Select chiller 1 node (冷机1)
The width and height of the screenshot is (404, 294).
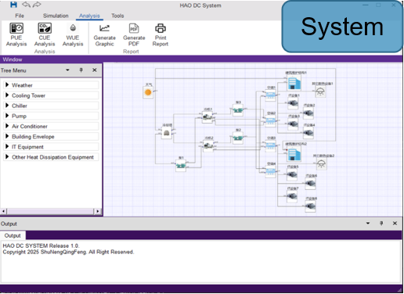point(207,117)
